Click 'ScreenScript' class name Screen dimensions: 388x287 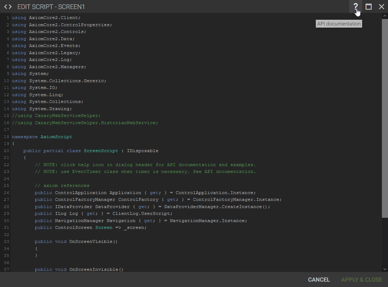click(x=101, y=151)
